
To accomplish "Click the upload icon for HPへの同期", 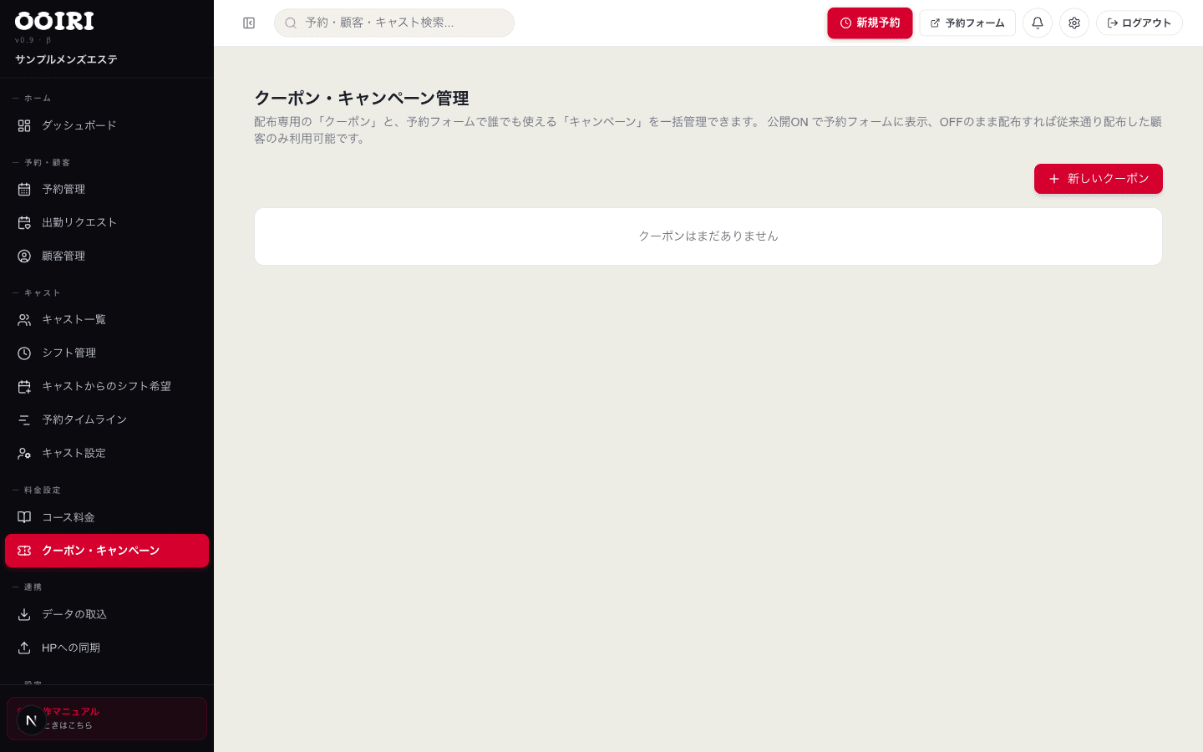I will (24, 648).
